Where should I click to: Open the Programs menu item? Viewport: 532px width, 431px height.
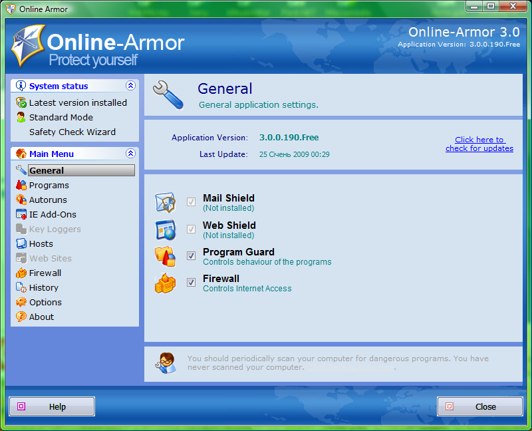pos(49,186)
